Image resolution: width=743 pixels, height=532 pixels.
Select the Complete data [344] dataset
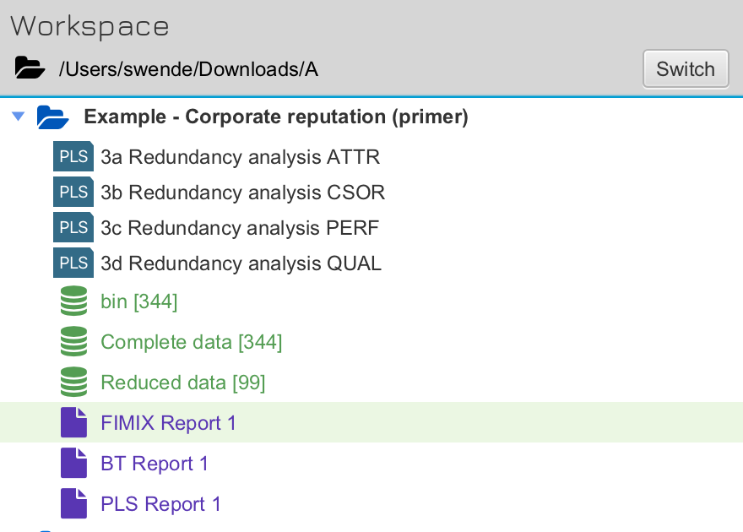pyautogui.click(x=191, y=342)
